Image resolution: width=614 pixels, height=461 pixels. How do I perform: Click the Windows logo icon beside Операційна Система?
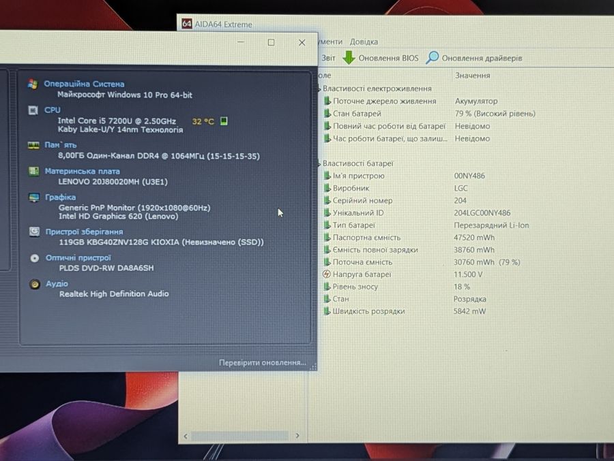pyautogui.click(x=33, y=84)
